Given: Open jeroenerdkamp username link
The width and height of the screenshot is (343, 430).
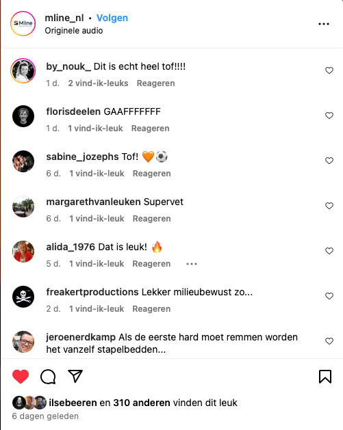Looking at the screenshot, I should (x=81, y=337).
